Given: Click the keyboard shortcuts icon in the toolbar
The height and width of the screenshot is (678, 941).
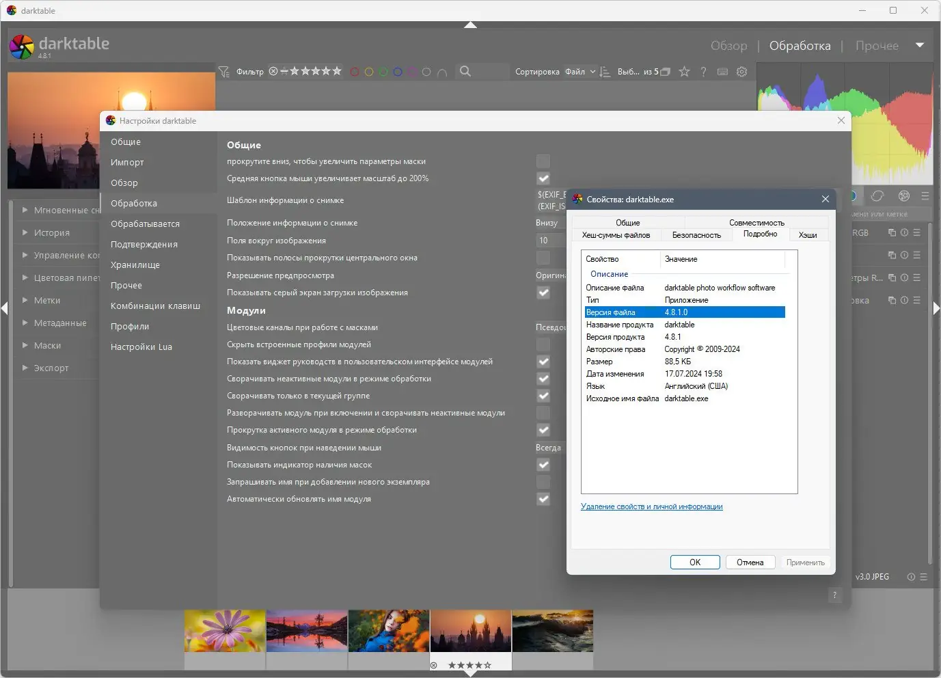Looking at the screenshot, I should pos(723,71).
